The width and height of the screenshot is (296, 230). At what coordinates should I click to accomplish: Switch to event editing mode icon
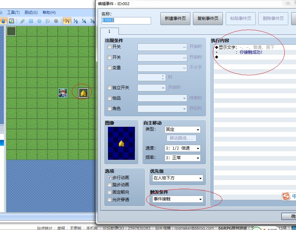tap(3, 21)
